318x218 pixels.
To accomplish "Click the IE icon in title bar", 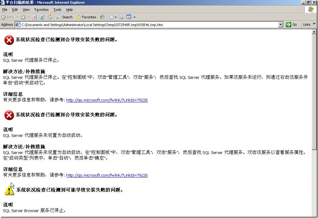I will click(x=2, y=2).
